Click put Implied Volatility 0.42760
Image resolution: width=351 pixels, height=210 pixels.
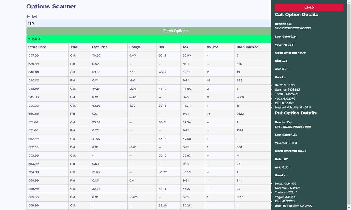293,206
